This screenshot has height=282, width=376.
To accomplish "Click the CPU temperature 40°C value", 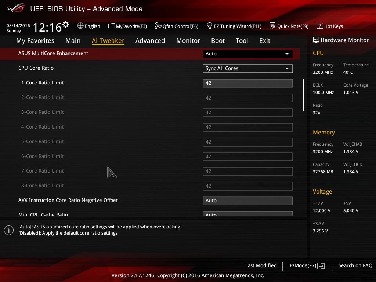I will point(348,72).
